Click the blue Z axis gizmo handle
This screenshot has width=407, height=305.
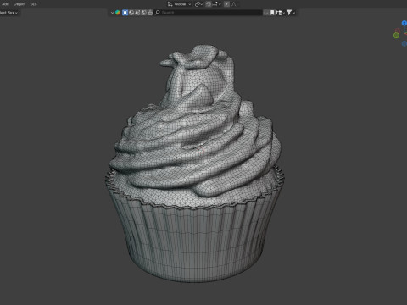[404, 23]
